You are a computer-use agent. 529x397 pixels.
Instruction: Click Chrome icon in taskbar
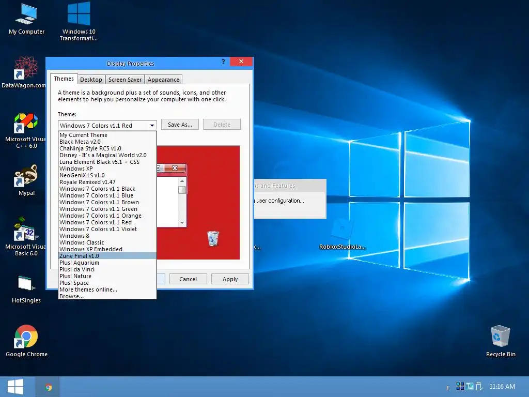pos(49,387)
